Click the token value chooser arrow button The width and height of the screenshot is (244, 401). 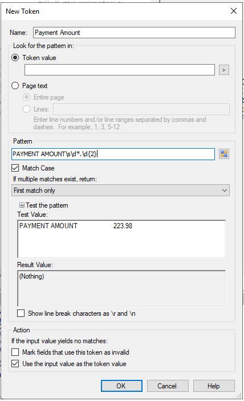click(224, 70)
